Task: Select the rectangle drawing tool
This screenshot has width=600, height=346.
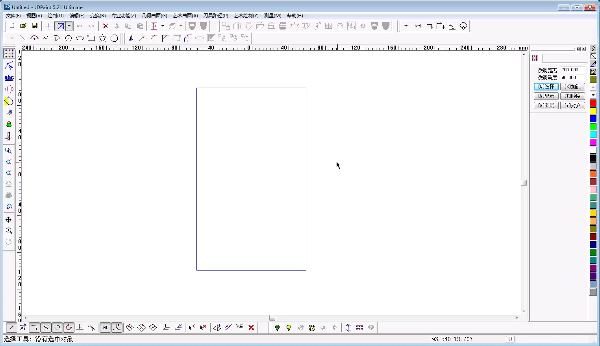Action: click(91, 38)
